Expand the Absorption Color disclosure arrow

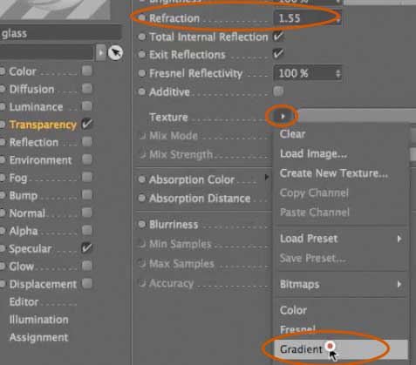(266, 177)
